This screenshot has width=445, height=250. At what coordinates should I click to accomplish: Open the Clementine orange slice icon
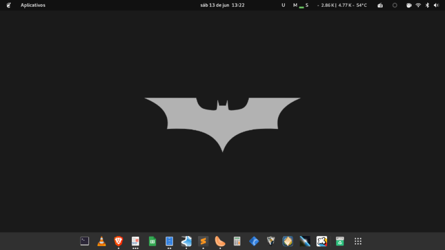click(x=220, y=241)
